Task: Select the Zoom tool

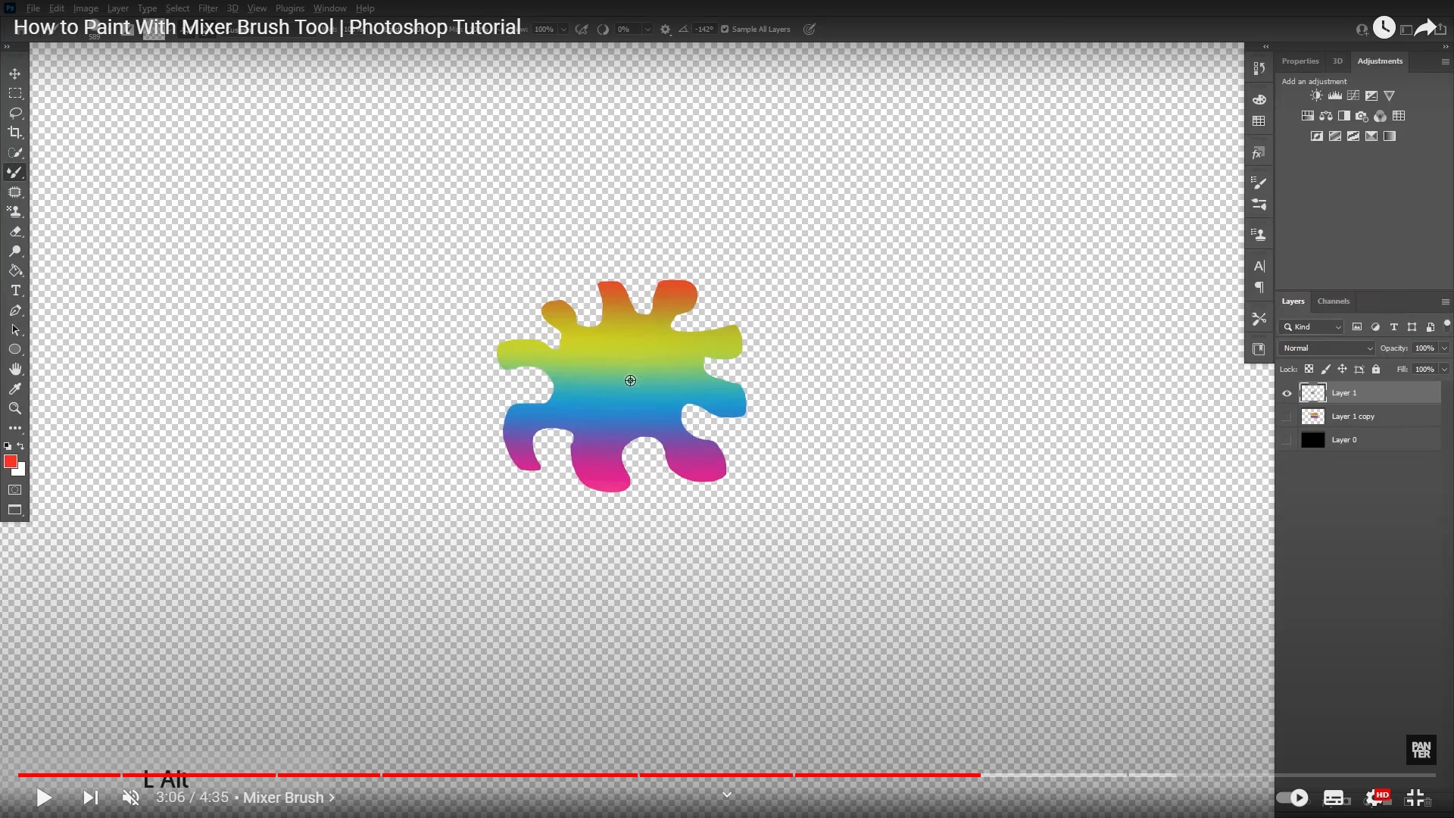Action: click(14, 408)
